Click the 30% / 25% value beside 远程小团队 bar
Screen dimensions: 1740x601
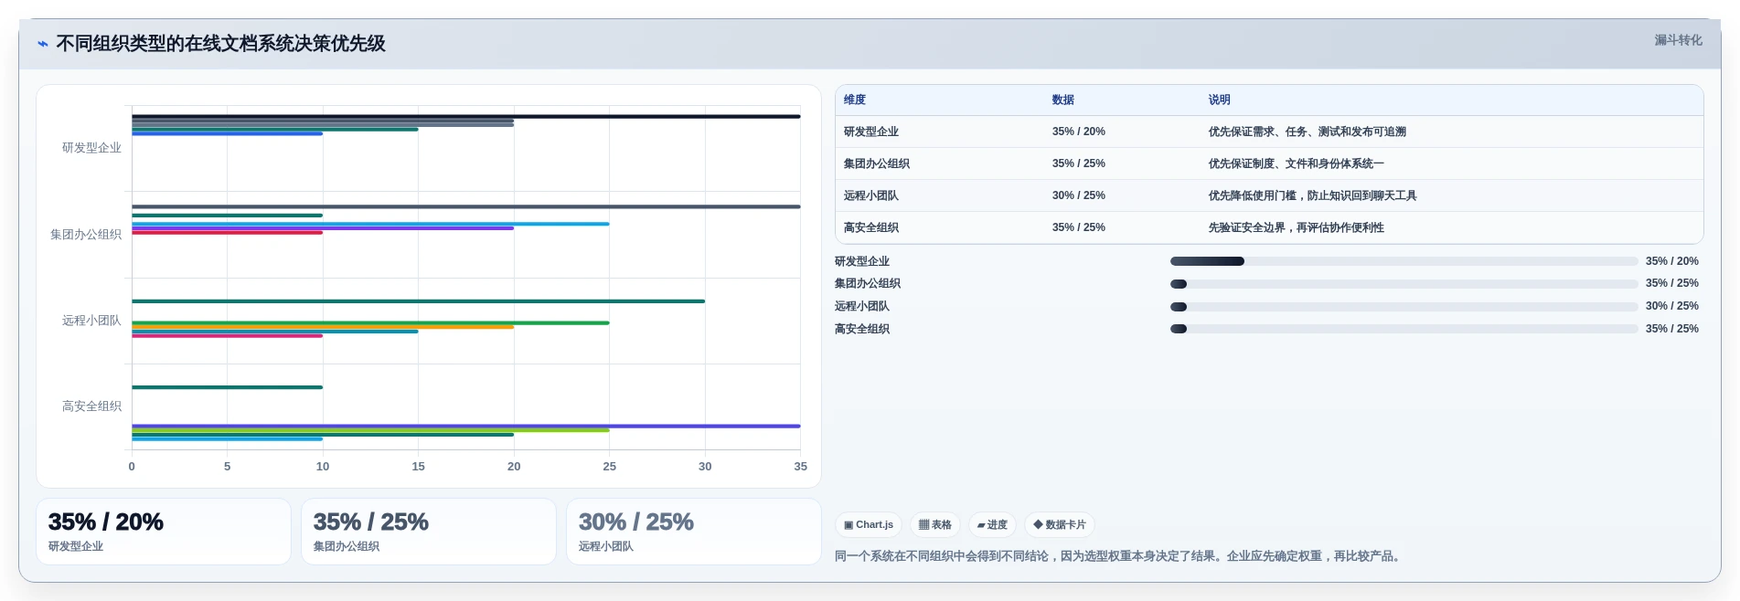1671,306
